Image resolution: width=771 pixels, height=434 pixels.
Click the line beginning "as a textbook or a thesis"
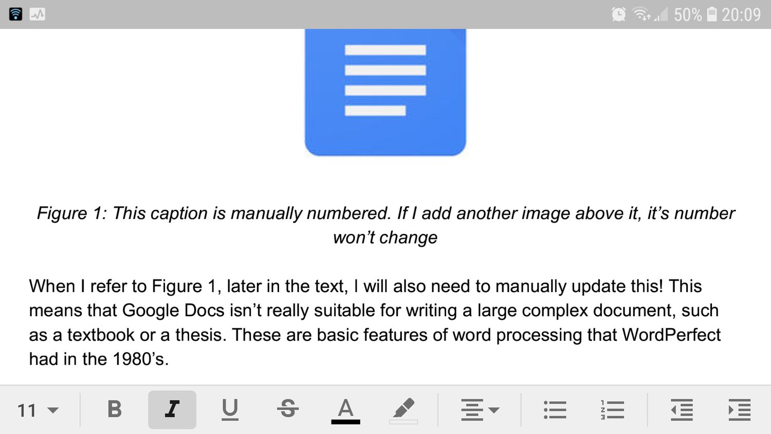coord(375,335)
